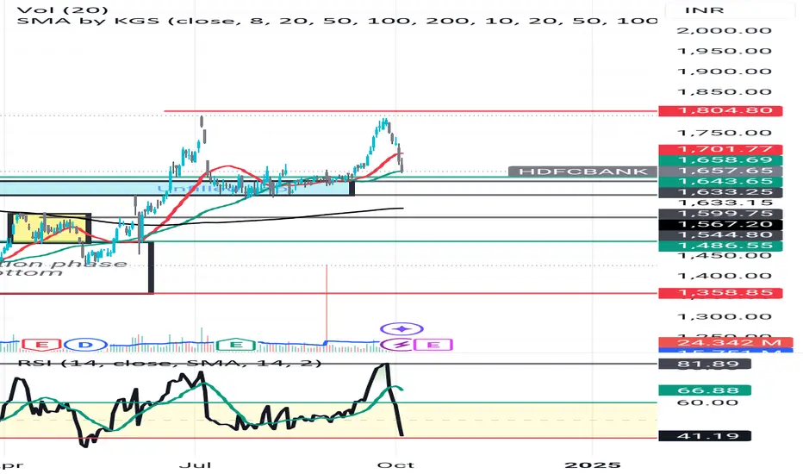This screenshot has height=474, width=803.
Task: Click the 1,300.00 price scale value
Action: tap(724, 317)
